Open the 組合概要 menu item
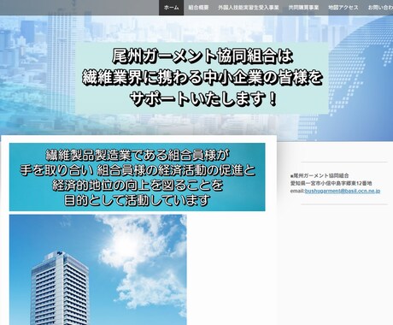Screen dimensions: 393x325 198,8
